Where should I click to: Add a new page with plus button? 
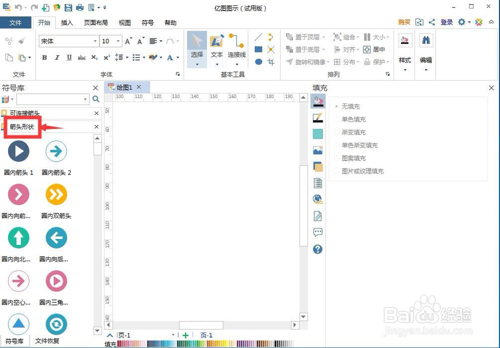click(x=185, y=335)
